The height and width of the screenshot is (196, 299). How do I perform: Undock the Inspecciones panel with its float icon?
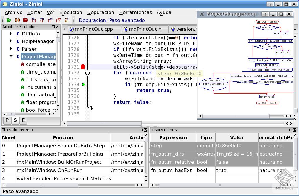[x=290, y=130]
